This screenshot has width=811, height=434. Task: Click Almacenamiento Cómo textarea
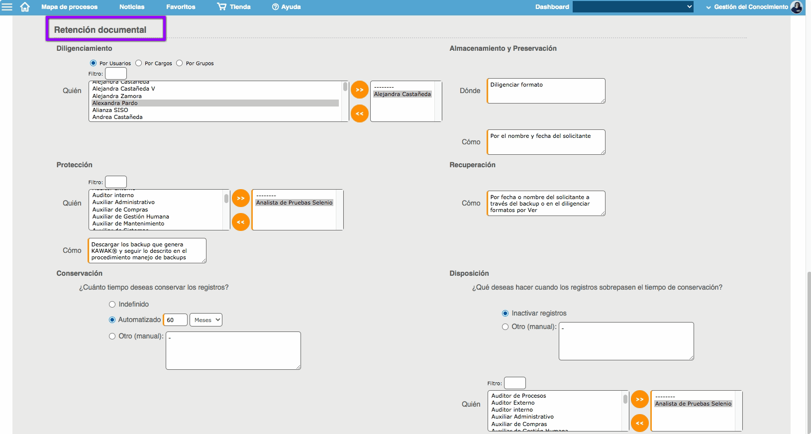(546, 142)
